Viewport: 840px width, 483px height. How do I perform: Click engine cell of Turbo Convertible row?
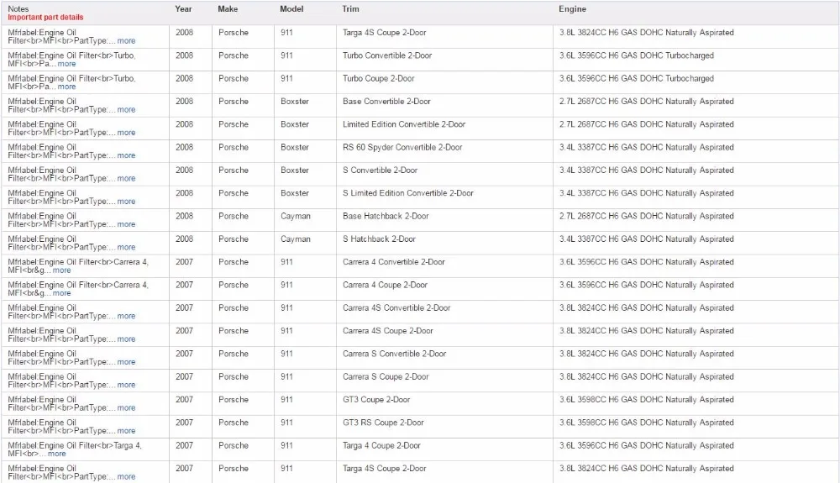tap(637, 55)
